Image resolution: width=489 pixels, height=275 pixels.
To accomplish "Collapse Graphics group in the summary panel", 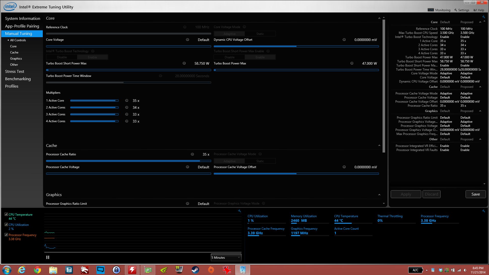I will (x=480, y=111).
